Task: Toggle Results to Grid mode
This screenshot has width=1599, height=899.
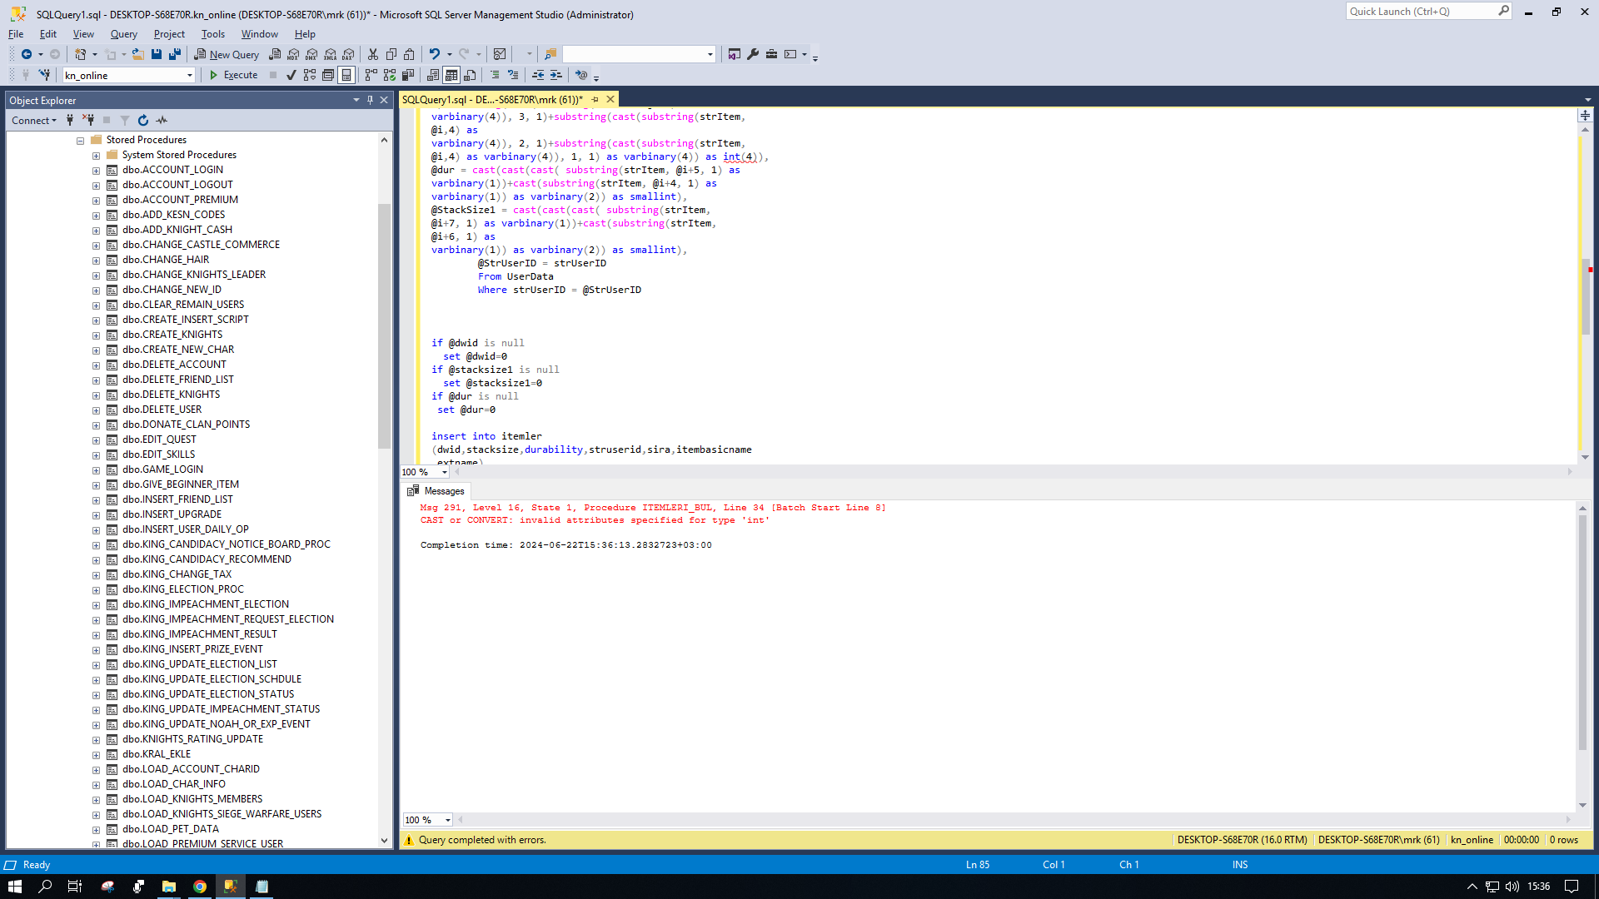Action: click(451, 75)
